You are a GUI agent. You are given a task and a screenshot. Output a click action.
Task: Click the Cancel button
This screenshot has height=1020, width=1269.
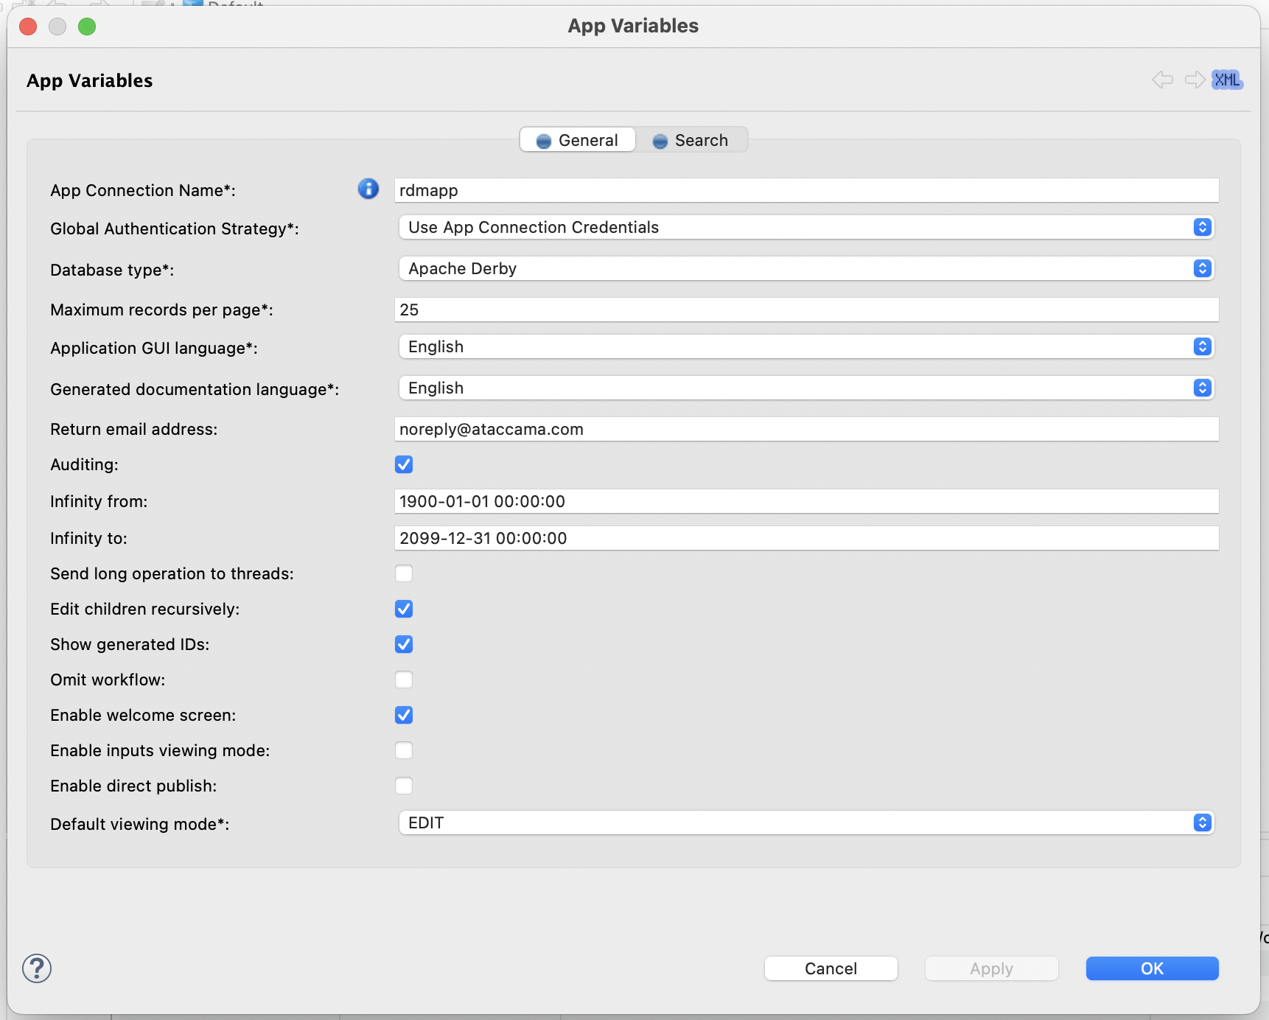(831, 968)
